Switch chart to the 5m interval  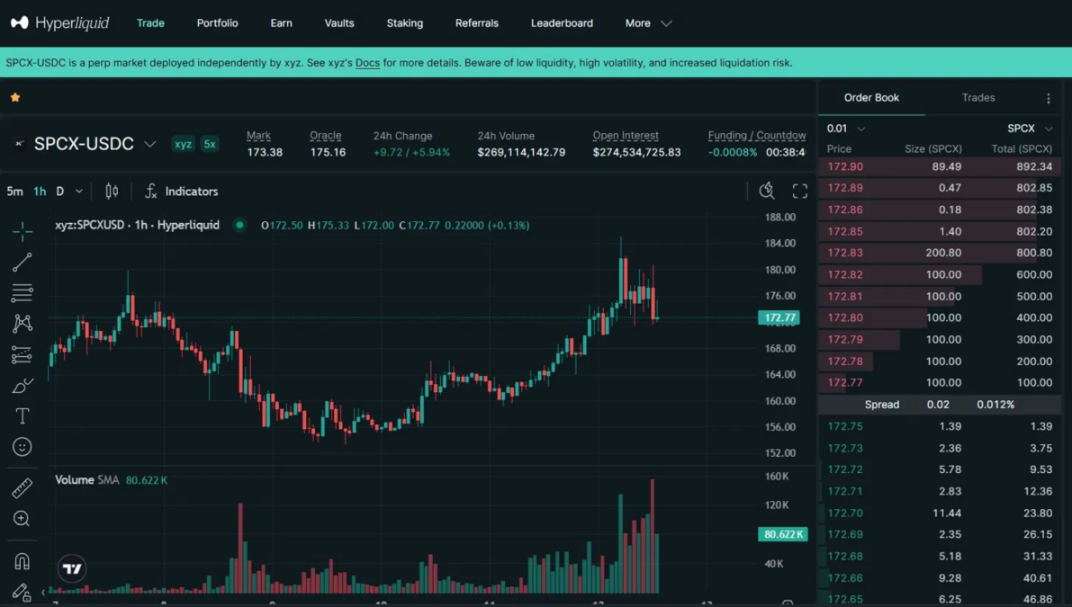(x=14, y=192)
